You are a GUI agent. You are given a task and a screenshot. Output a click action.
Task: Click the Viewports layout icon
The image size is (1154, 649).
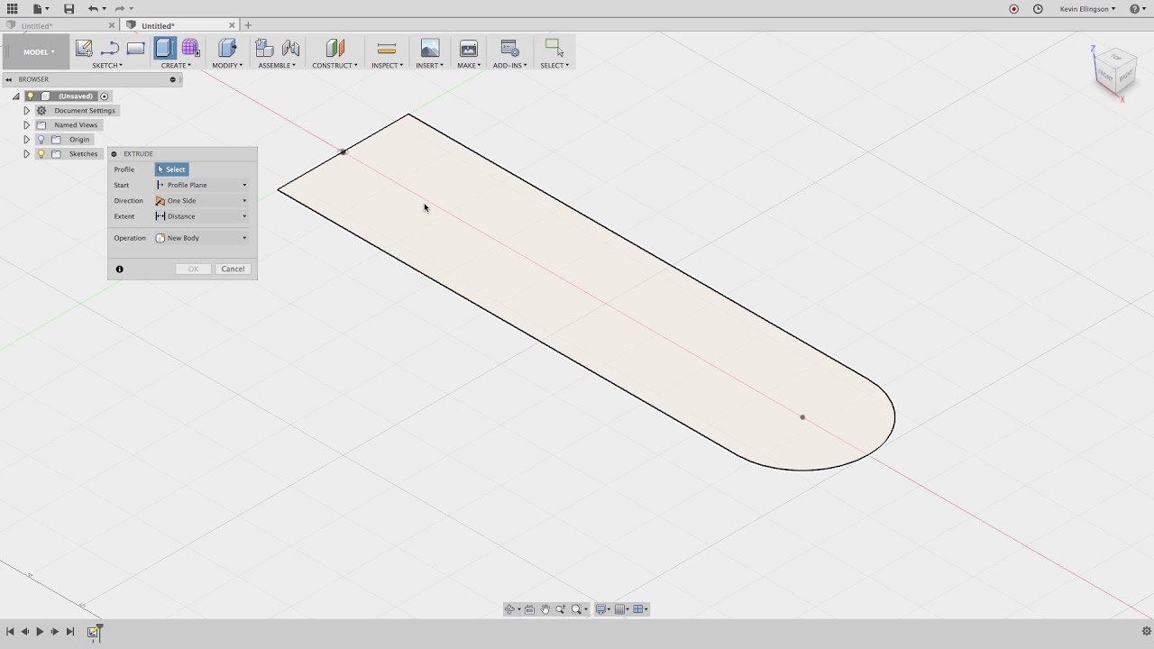(638, 609)
